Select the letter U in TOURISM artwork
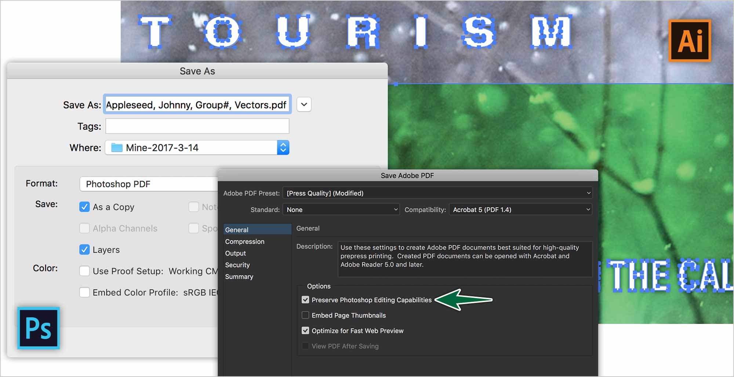 click(x=293, y=32)
